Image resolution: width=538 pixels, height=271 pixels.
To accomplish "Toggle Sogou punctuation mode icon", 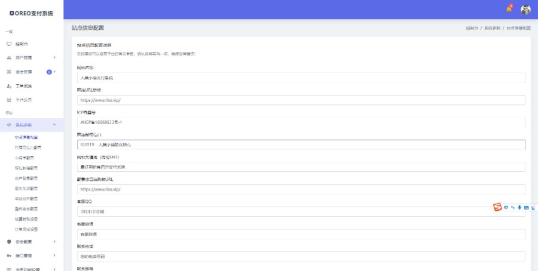I will click(x=513, y=208).
